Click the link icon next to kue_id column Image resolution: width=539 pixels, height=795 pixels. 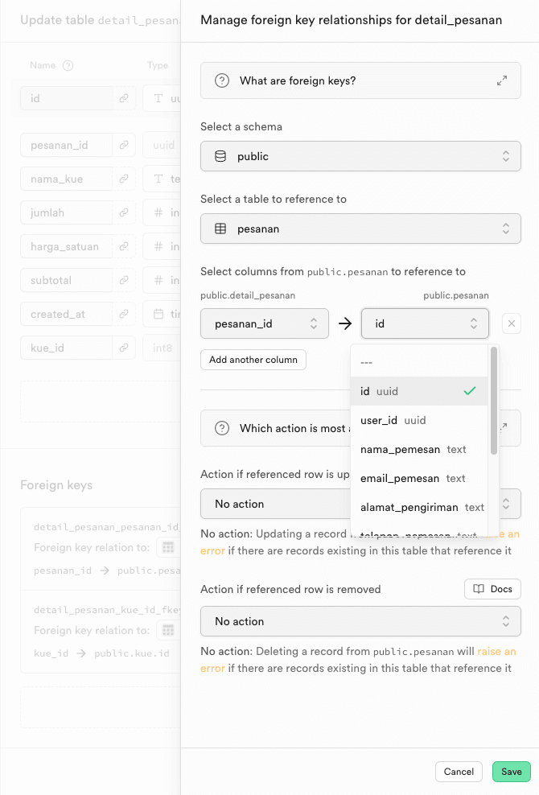(x=124, y=348)
